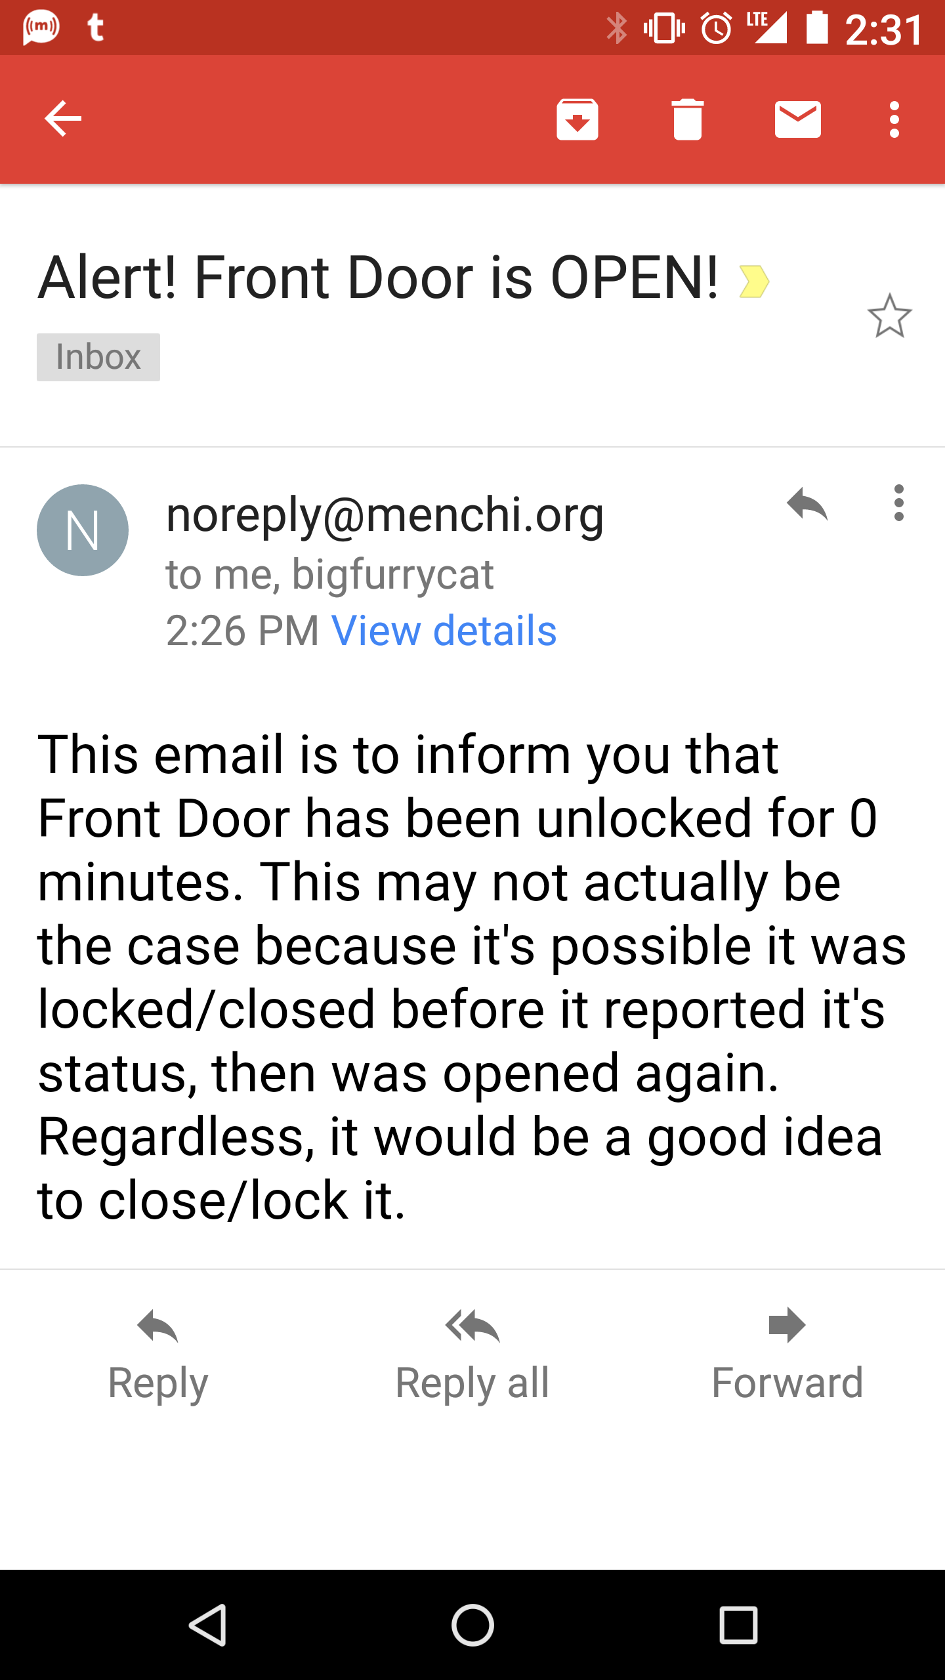Click the Inbox label chip
Viewport: 945px width, 1680px height.
98,357
